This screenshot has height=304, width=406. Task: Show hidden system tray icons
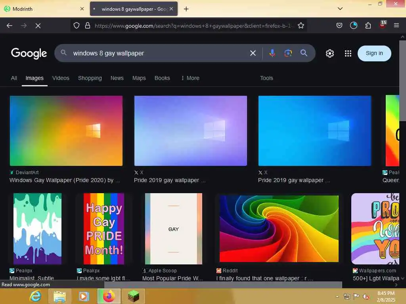(337, 296)
